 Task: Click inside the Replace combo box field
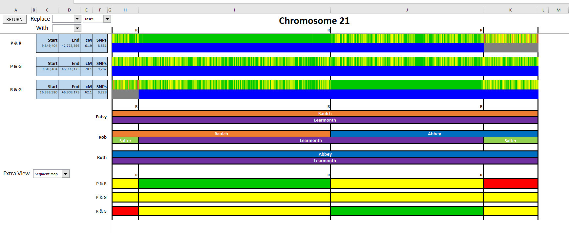click(x=63, y=19)
